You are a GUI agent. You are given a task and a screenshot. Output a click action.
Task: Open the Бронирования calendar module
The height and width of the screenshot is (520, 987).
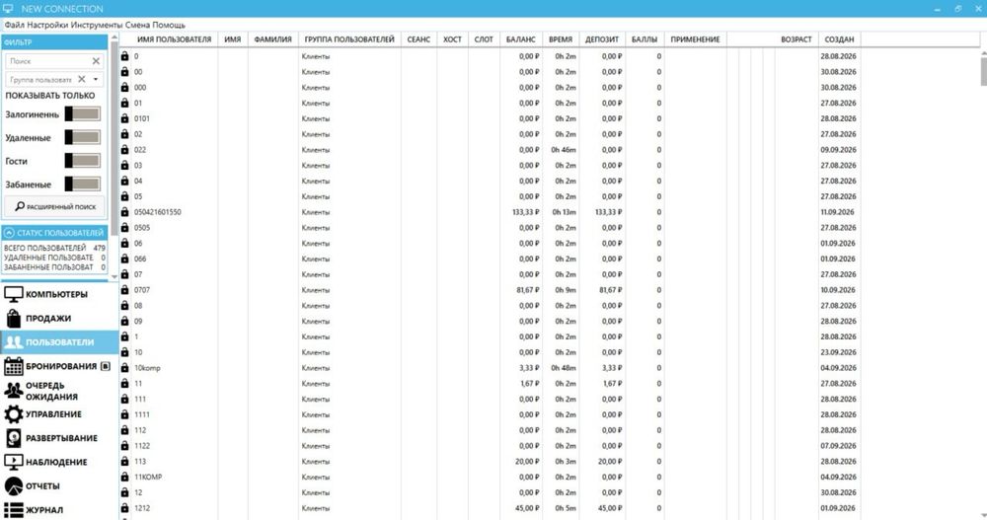(x=61, y=366)
